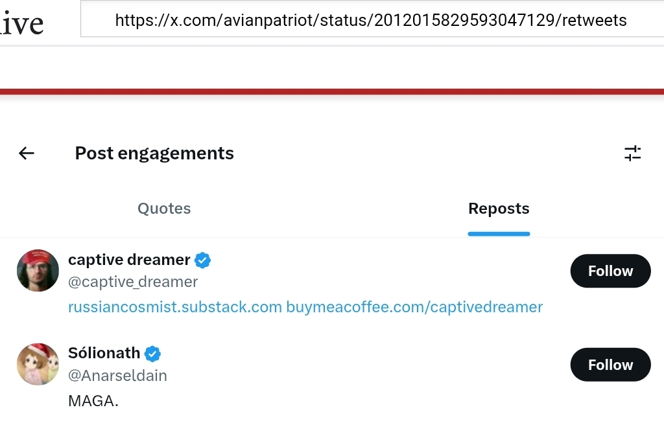Screen dimensions: 664x425
Task: Click Sólionath's verified badge
Action: tap(152, 354)
